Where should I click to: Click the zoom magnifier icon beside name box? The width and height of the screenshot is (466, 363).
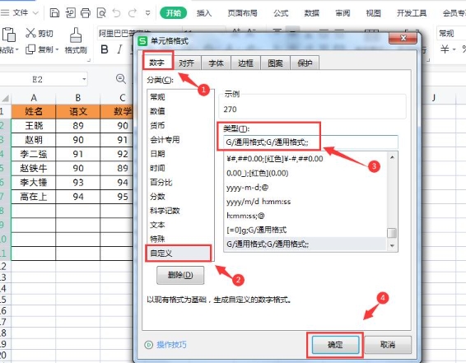[121, 79]
